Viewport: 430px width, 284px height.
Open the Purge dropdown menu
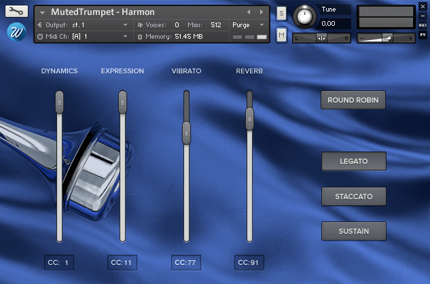click(262, 25)
